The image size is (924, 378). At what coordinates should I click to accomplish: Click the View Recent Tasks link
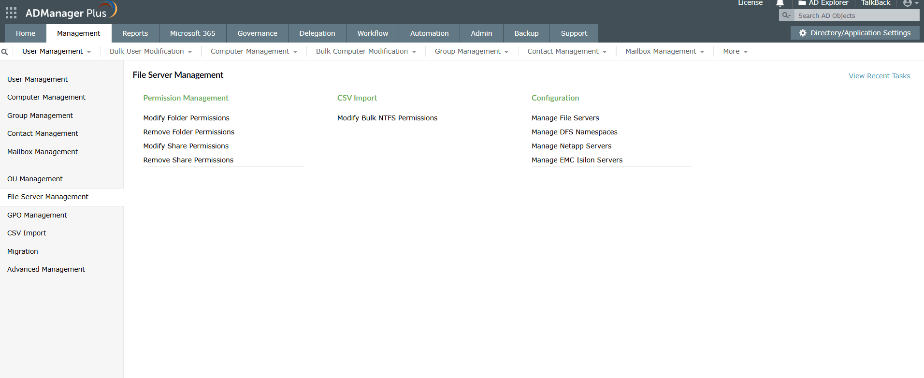click(879, 76)
